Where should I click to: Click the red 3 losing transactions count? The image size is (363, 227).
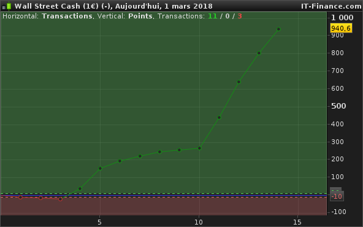tap(240, 16)
